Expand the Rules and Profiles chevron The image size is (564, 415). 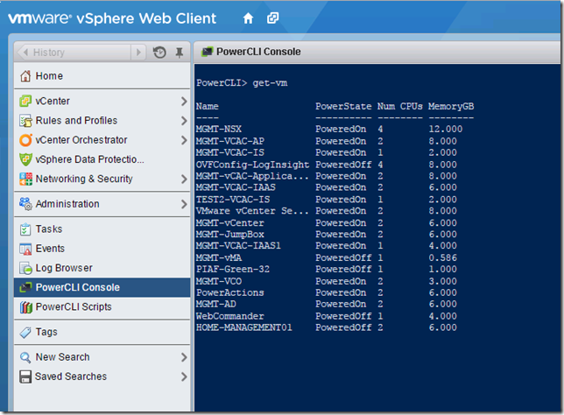tap(184, 121)
